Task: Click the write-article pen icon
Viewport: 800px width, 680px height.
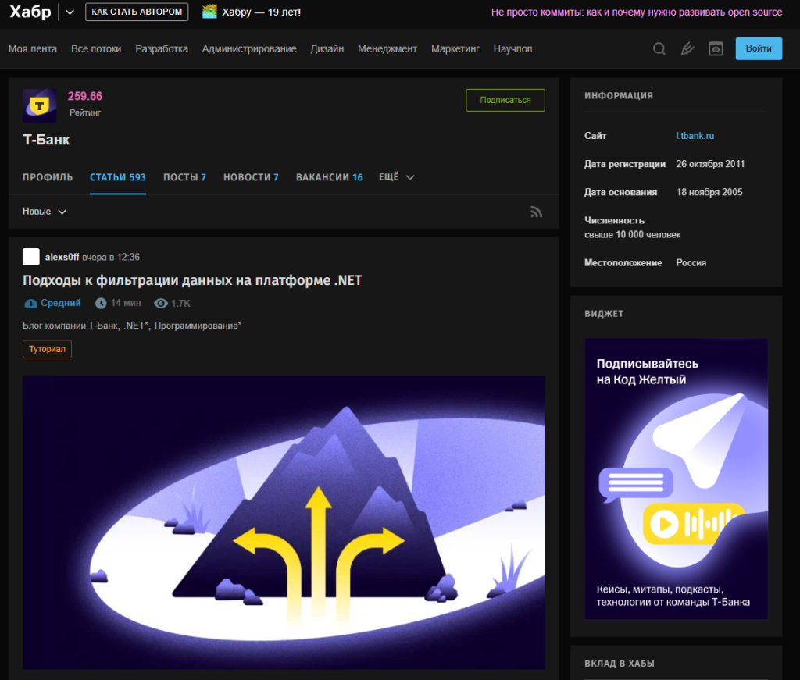Action: pos(687,49)
